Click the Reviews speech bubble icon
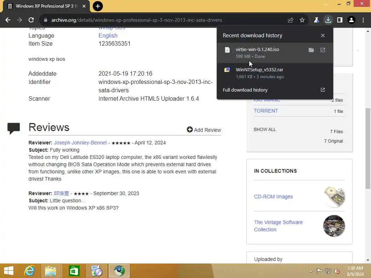The height and width of the screenshot is (278, 371). coord(13,129)
